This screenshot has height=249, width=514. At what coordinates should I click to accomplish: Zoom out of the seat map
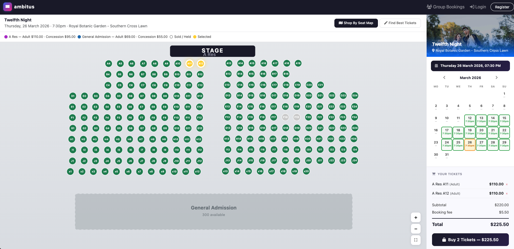416,229
